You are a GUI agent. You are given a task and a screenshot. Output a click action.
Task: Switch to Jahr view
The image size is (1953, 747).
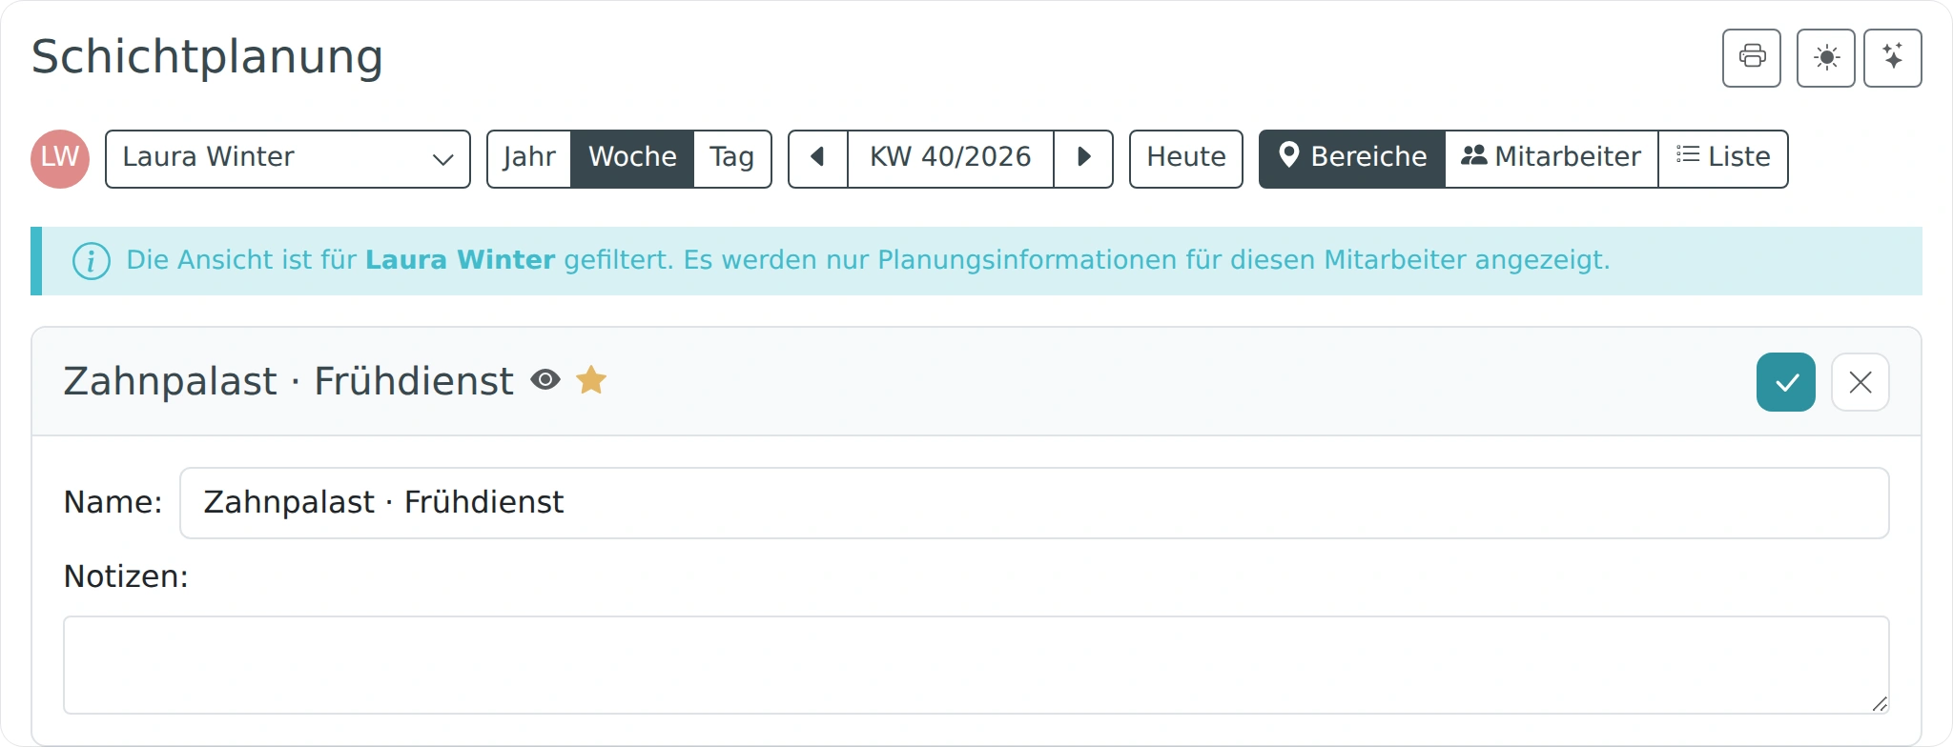point(529,159)
